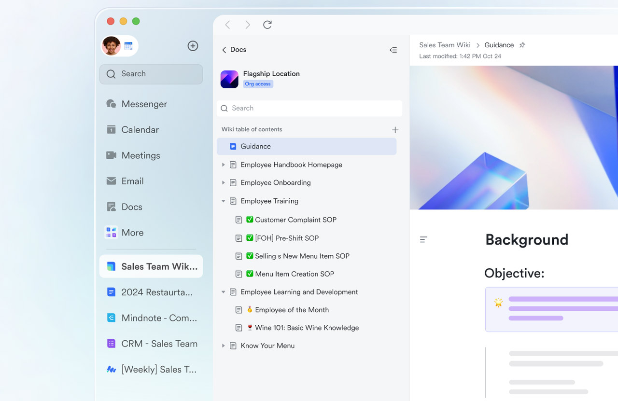Click the navigate forward arrow

pyautogui.click(x=248, y=25)
